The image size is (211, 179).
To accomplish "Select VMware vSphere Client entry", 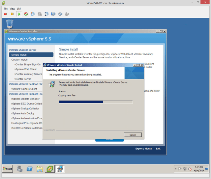I will (24, 89).
